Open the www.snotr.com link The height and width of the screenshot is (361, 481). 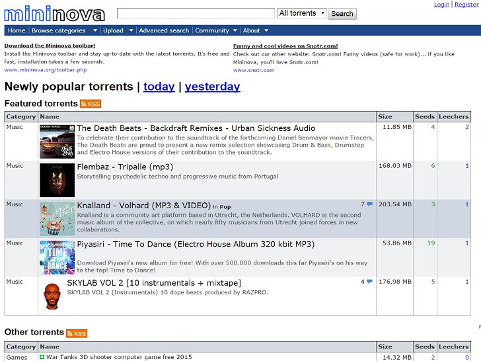(254, 70)
